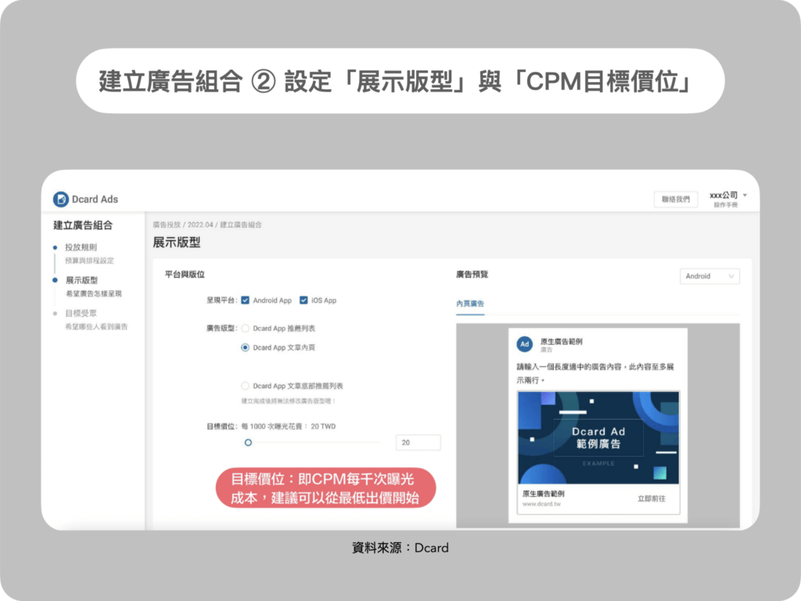
Task: Click the Dcard Ad 範例廣告 preview image
Action: point(598,437)
